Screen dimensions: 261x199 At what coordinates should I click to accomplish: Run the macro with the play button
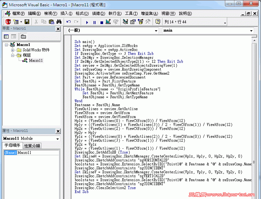pyautogui.click(x=87, y=22)
